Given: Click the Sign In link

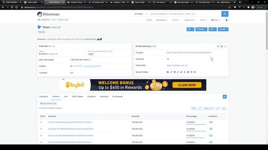Looking at the screenshot, I should point(216,20).
